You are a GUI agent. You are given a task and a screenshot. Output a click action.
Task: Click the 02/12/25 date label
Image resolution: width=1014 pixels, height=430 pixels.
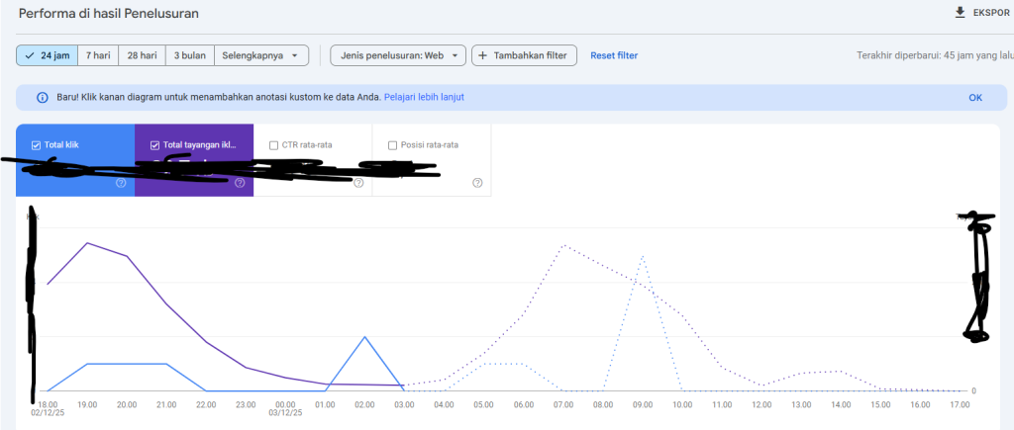coord(48,412)
